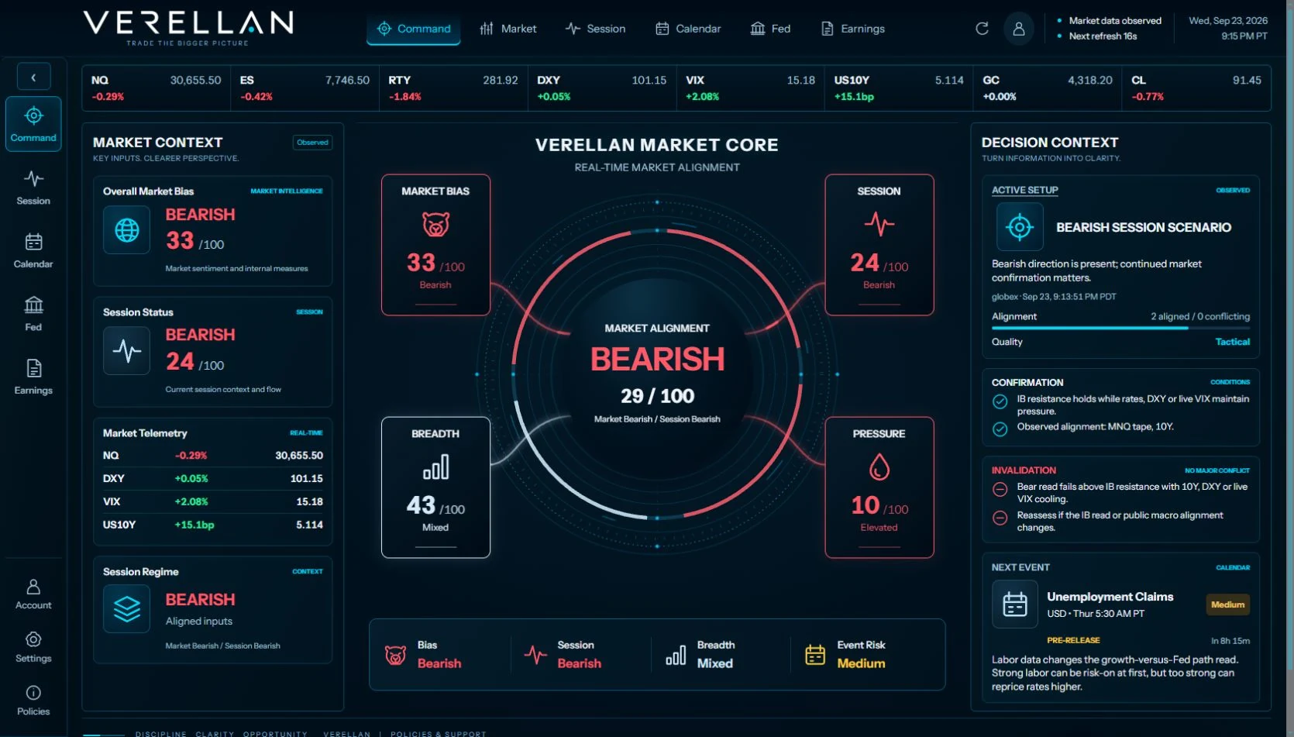Click the Medium badge on Unemployment Claims

click(1227, 604)
